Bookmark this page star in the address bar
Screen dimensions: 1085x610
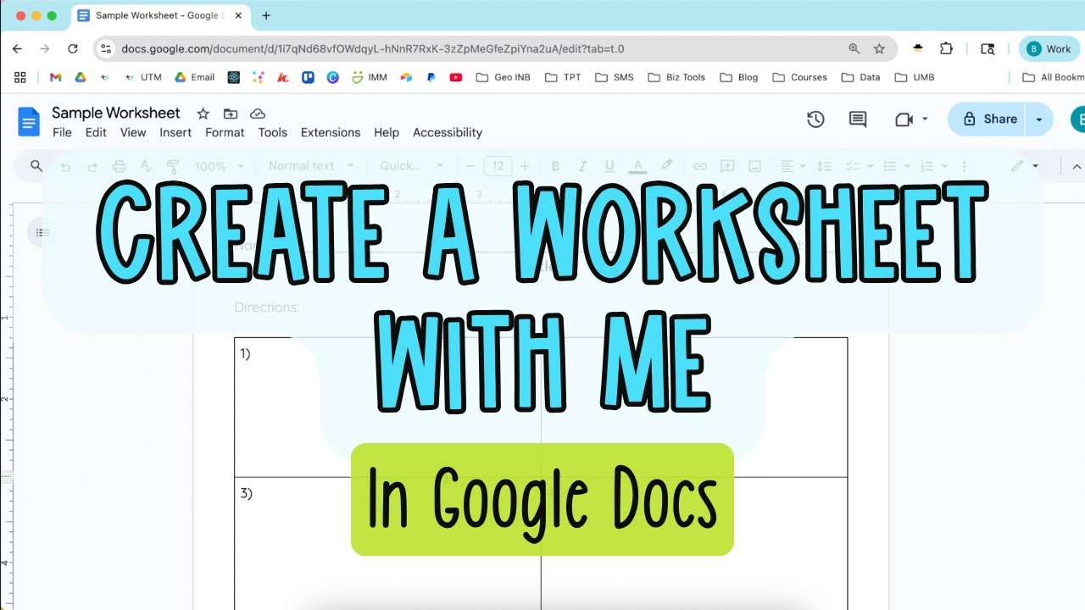tap(879, 49)
